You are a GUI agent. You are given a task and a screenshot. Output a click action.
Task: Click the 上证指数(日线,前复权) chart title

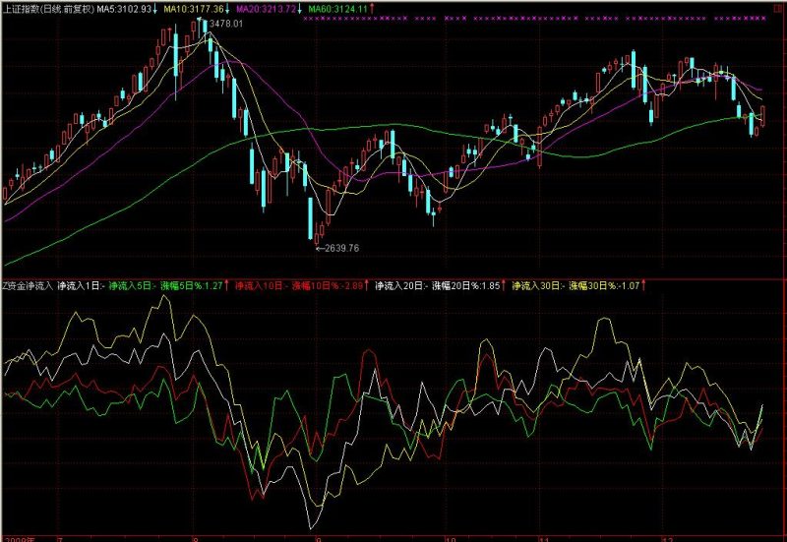click(48, 9)
